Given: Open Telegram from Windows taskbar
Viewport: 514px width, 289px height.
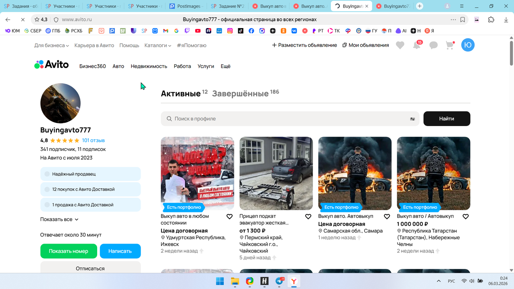Looking at the screenshot, I should (279, 281).
